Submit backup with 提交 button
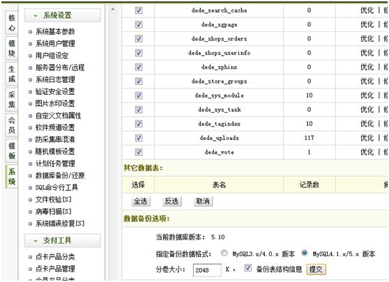 pos(316,269)
